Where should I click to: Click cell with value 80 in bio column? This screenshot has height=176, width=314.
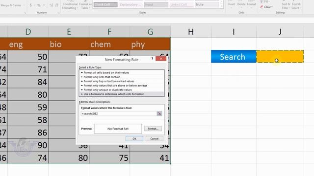(69, 157)
